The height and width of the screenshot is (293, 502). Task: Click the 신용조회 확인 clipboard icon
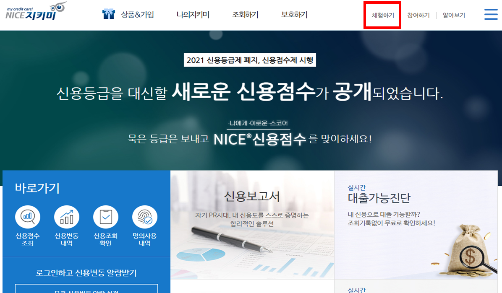[106, 218]
